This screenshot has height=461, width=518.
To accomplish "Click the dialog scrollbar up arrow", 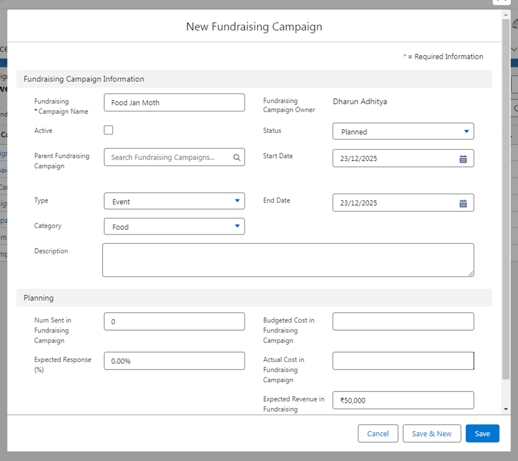I will pyautogui.click(x=506, y=15).
